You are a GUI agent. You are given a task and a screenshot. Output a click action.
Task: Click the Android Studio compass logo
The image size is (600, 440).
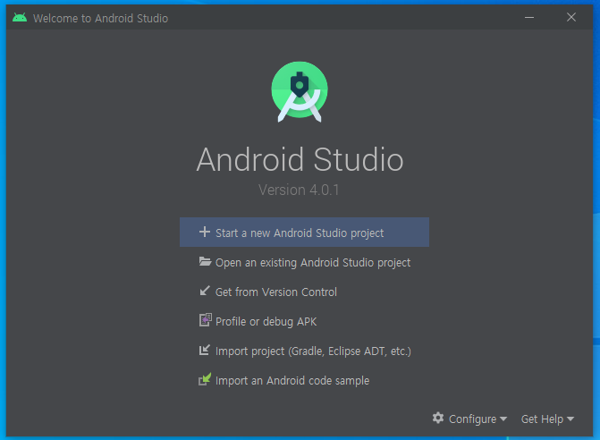(300, 92)
